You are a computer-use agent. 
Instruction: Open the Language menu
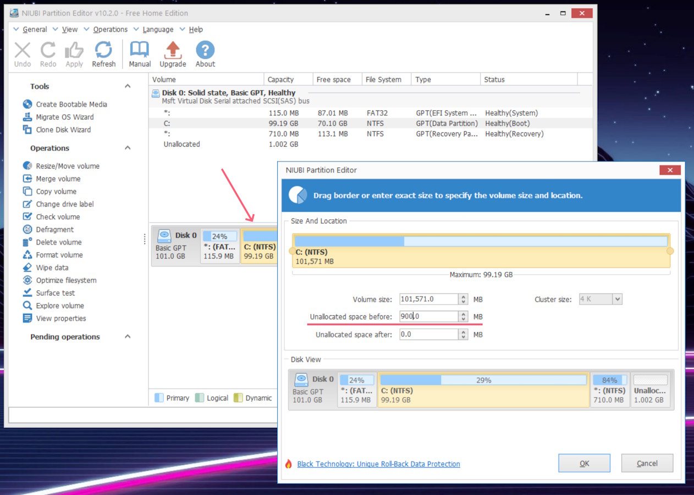158,30
